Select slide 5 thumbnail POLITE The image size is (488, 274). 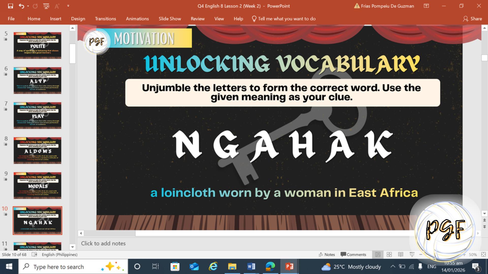coord(37,45)
